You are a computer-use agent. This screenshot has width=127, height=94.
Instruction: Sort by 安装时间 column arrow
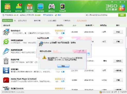(x=94, y=25)
